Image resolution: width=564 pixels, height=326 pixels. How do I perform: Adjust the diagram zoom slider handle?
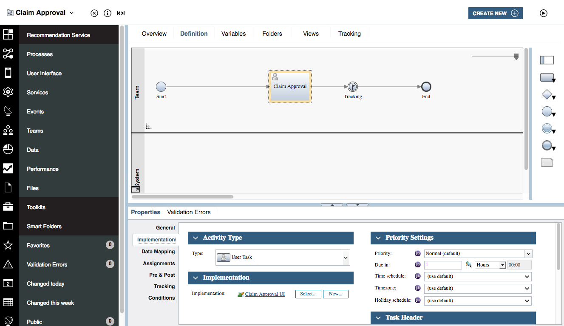tap(516, 57)
